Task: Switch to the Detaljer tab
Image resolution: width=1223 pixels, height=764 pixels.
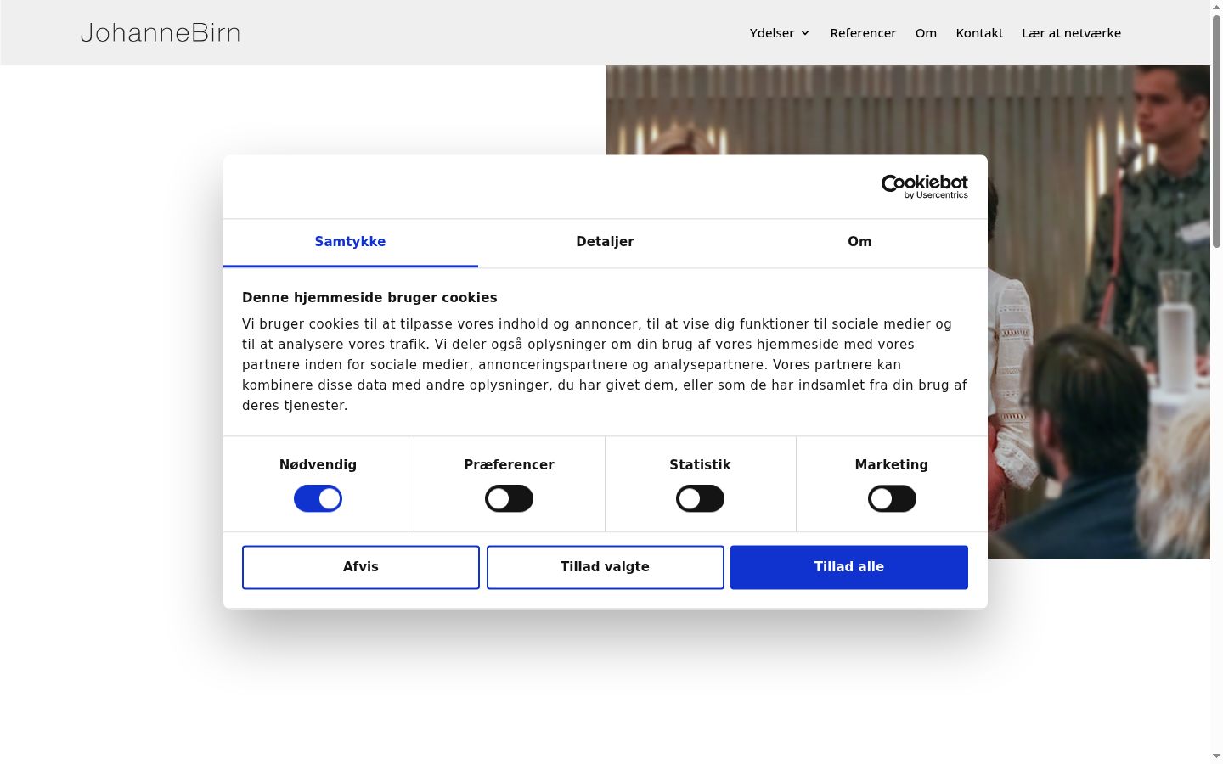Action: click(605, 242)
